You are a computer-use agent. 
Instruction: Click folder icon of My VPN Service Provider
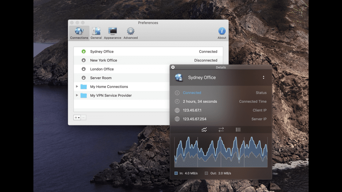(x=84, y=95)
